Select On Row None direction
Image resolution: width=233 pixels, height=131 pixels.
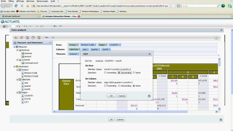134,73
